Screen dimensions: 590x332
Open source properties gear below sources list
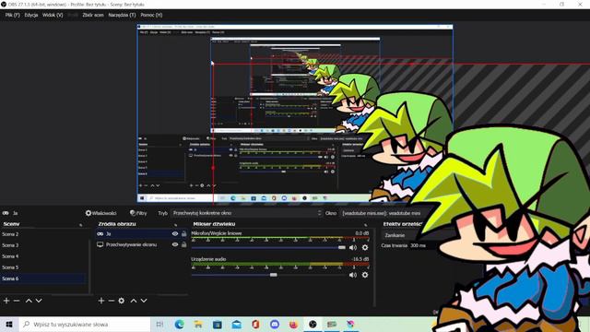121,301
